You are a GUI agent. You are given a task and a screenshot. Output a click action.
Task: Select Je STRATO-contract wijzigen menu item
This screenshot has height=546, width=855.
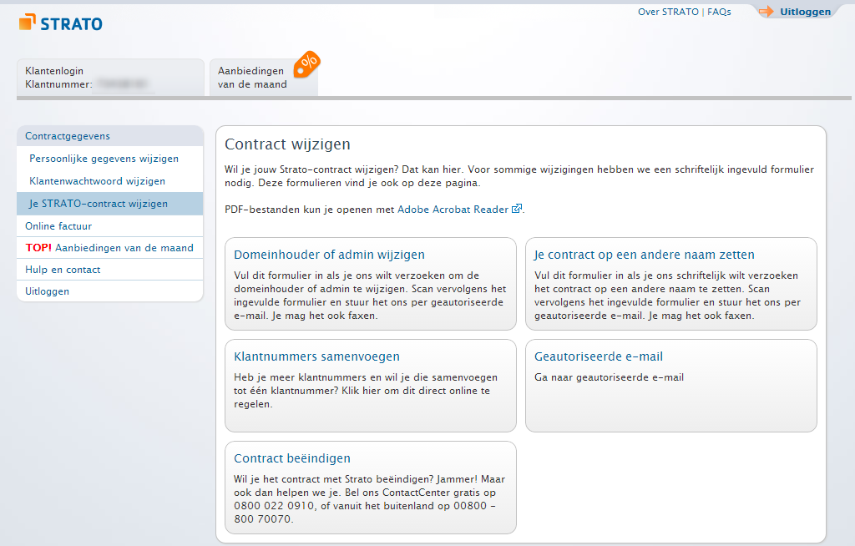[x=99, y=204]
